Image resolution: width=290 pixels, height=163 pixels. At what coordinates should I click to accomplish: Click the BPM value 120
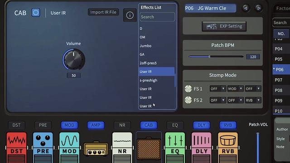253,57
